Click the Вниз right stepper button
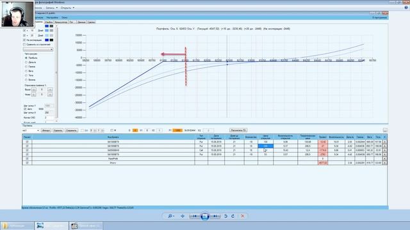Screen dimensions: 410x230 coord(50,95)
